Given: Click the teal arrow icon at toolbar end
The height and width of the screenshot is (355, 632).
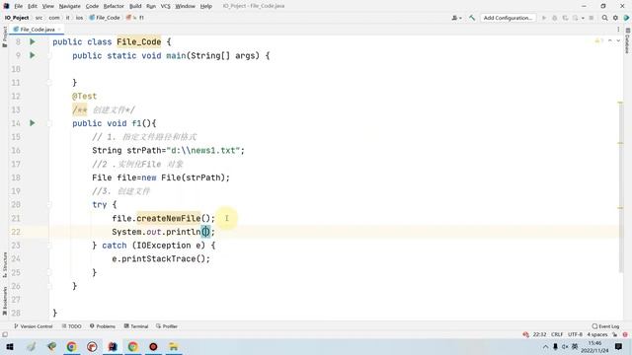Looking at the screenshot, I should (626, 18).
